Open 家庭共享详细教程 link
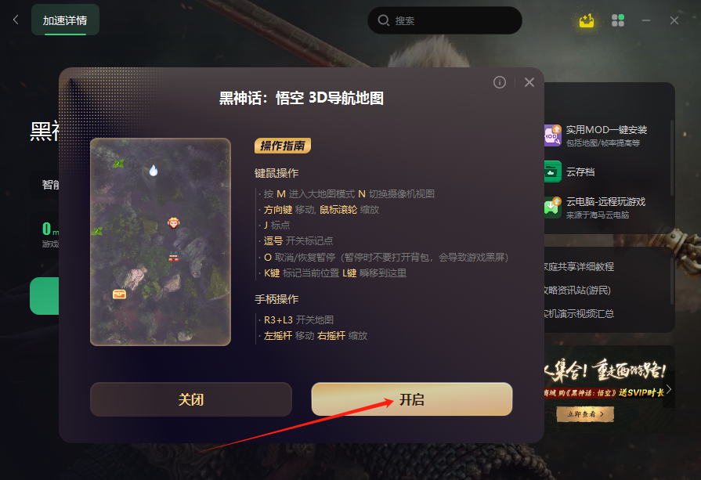This screenshot has height=480, width=701. (x=579, y=267)
